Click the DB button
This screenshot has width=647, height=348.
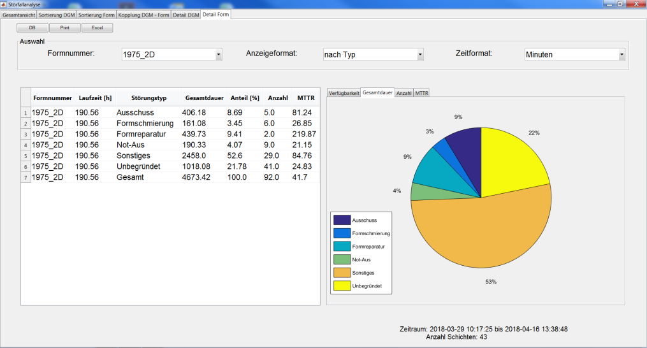click(32, 27)
